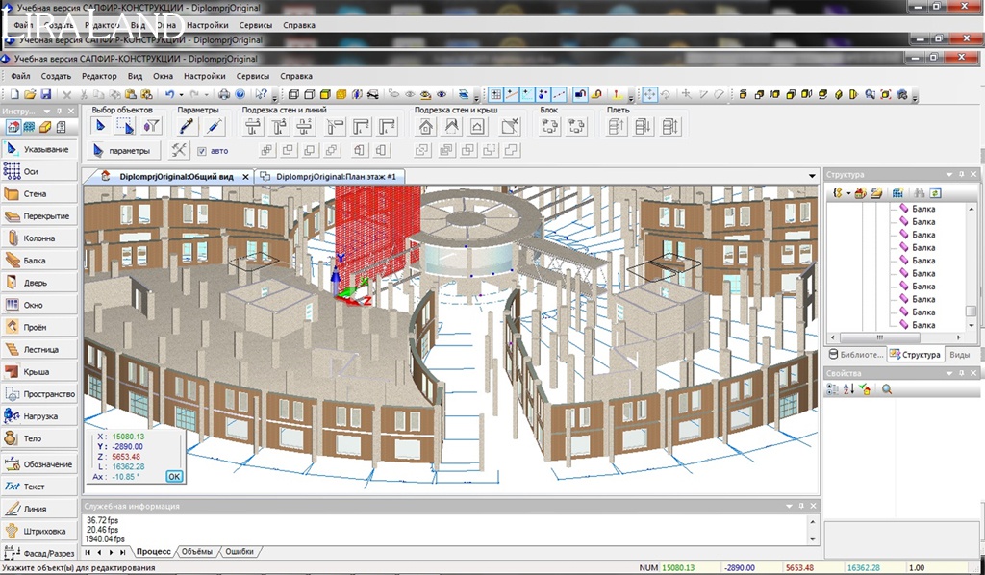This screenshot has height=575, width=985.
Task: Open the Структура panel options dropdown arrow
Action: (x=949, y=175)
